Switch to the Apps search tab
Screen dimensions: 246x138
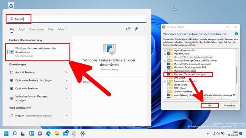[x=22, y=29]
